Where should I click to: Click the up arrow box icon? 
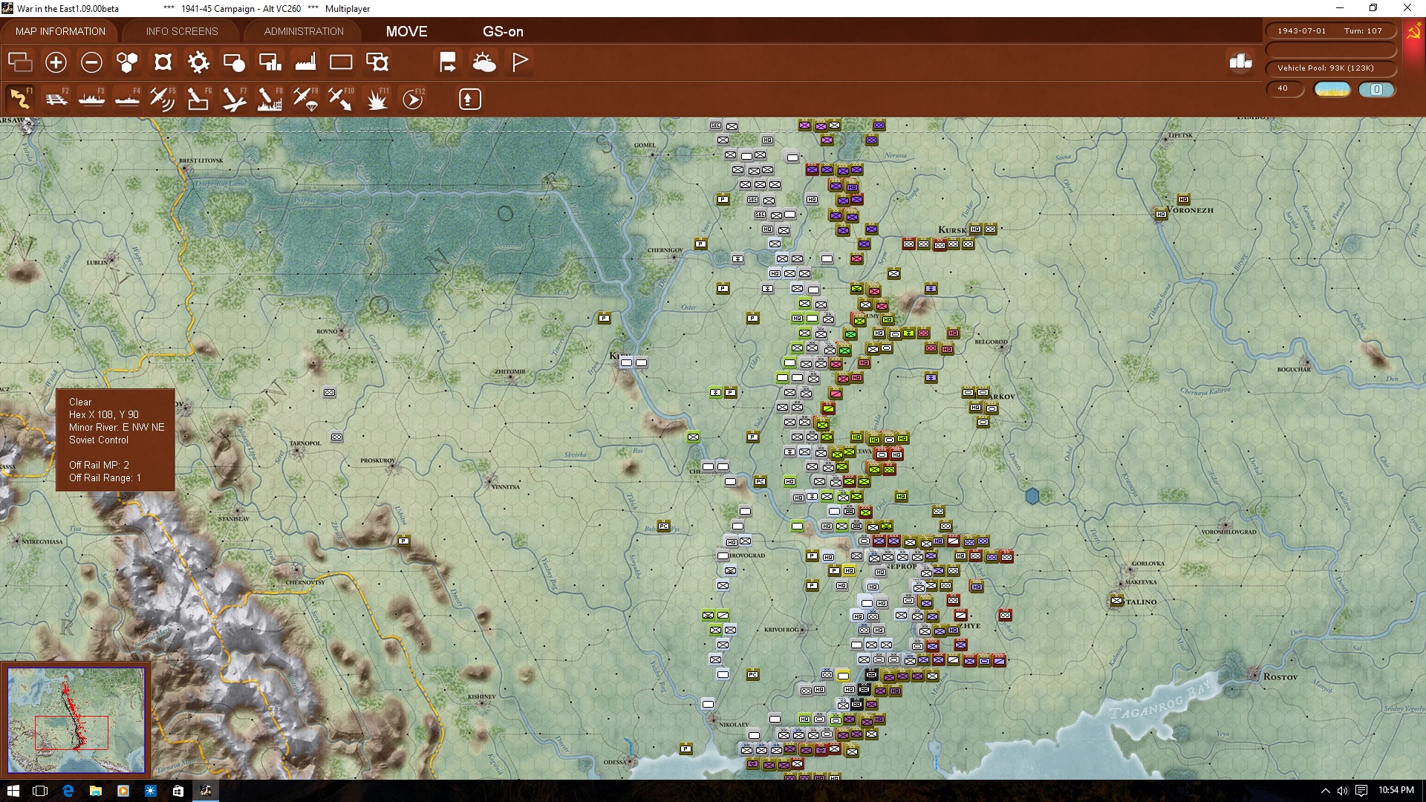(x=469, y=99)
